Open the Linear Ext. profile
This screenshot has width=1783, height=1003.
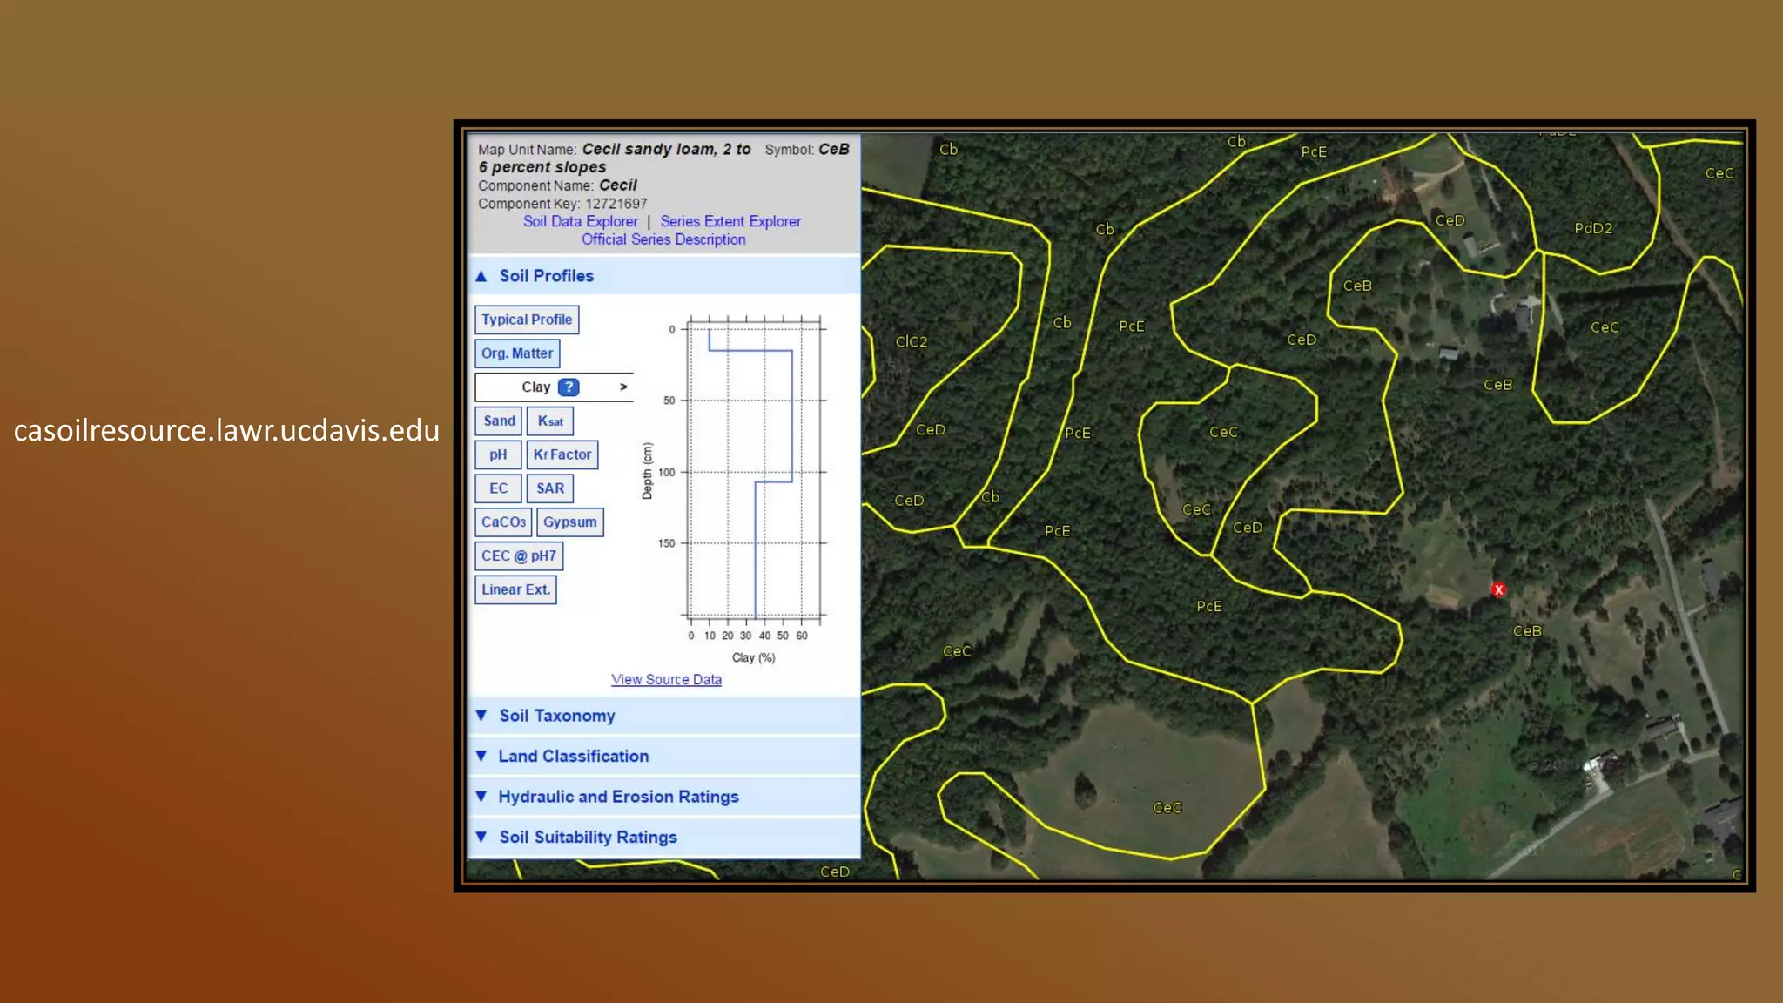(515, 589)
